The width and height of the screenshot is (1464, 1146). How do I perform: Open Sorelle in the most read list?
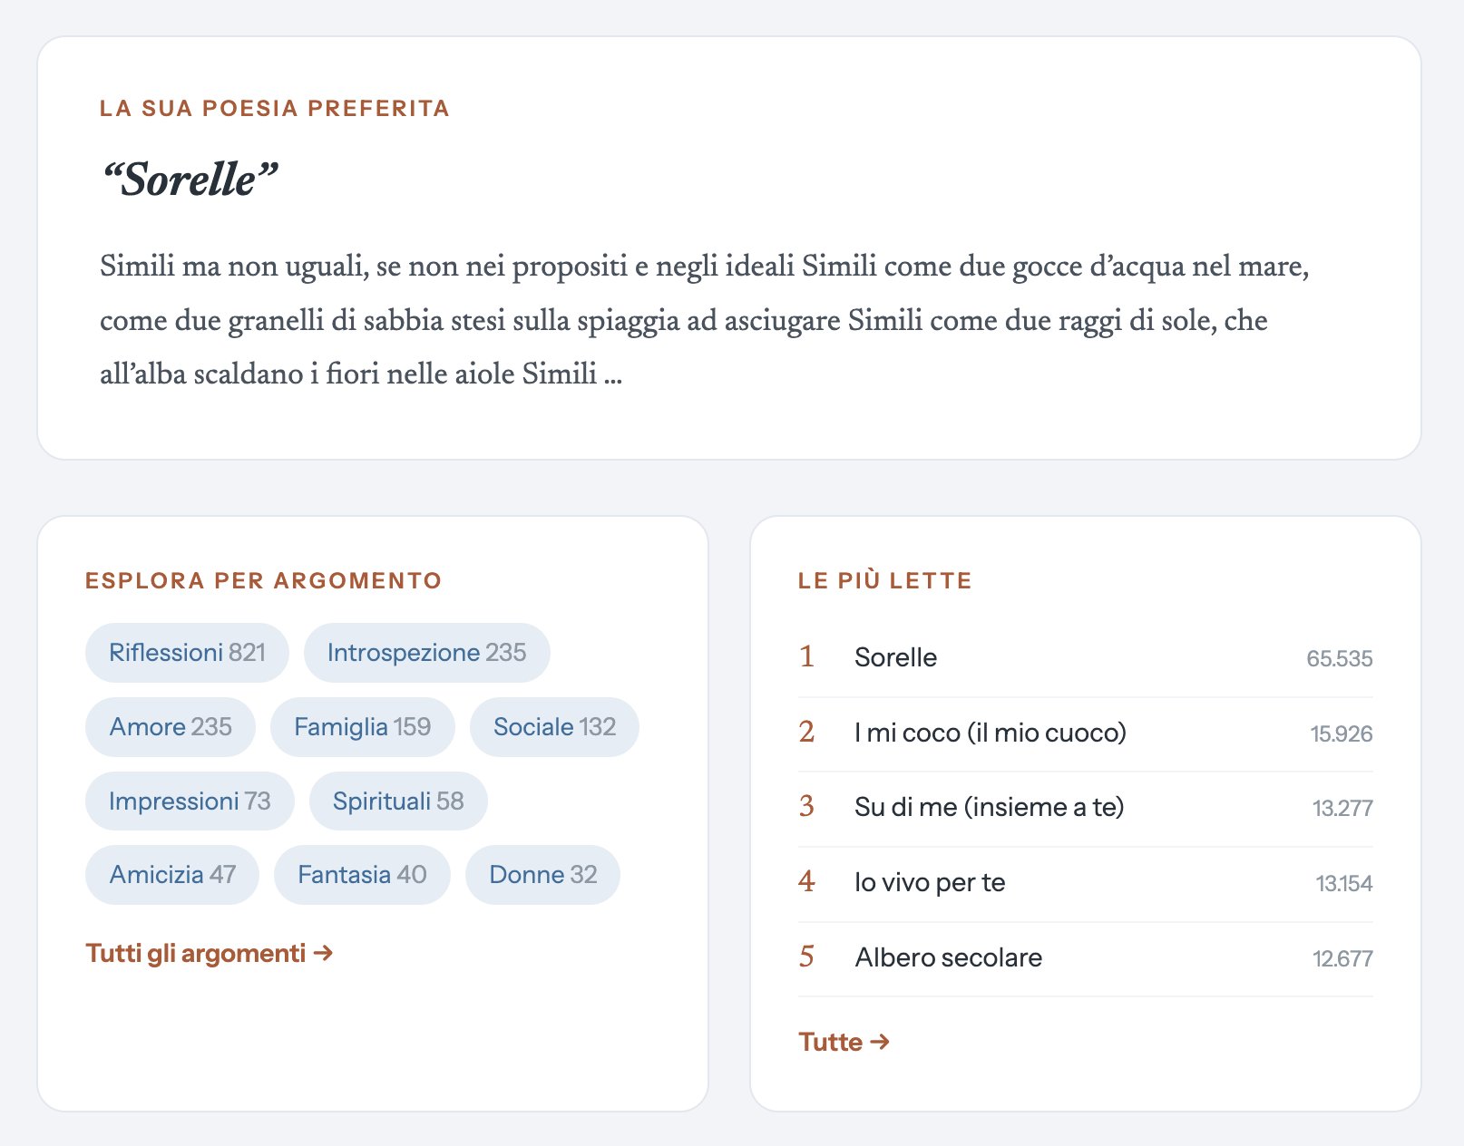[x=1086, y=658]
